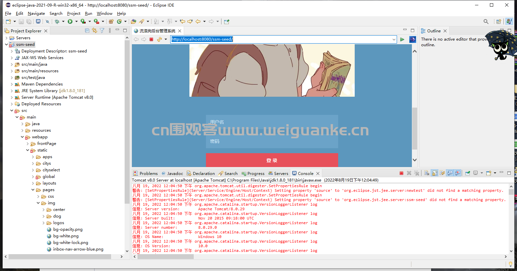The height and width of the screenshot is (271, 517).
Task: Click the Debug bug icon in toolbar
Action: click(x=57, y=21)
